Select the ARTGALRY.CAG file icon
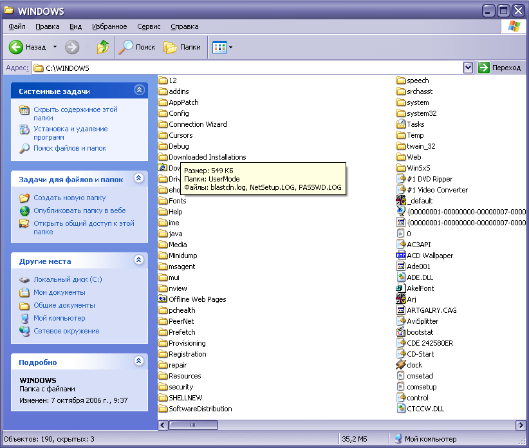Screen dimensions: 529x448 click(401, 310)
